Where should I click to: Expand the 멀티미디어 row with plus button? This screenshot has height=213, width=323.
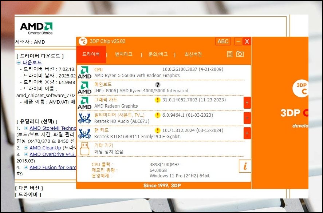pyautogui.click(x=247, y=118)
